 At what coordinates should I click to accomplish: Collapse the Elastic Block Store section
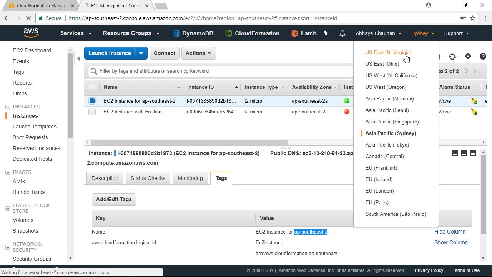coord(7,208)
